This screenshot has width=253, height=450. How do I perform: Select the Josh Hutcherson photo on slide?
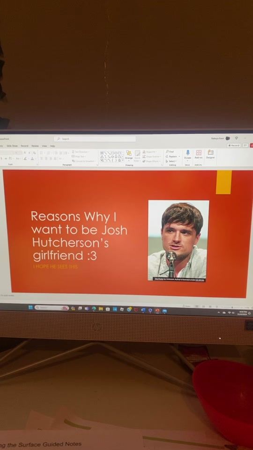(179, 240)
